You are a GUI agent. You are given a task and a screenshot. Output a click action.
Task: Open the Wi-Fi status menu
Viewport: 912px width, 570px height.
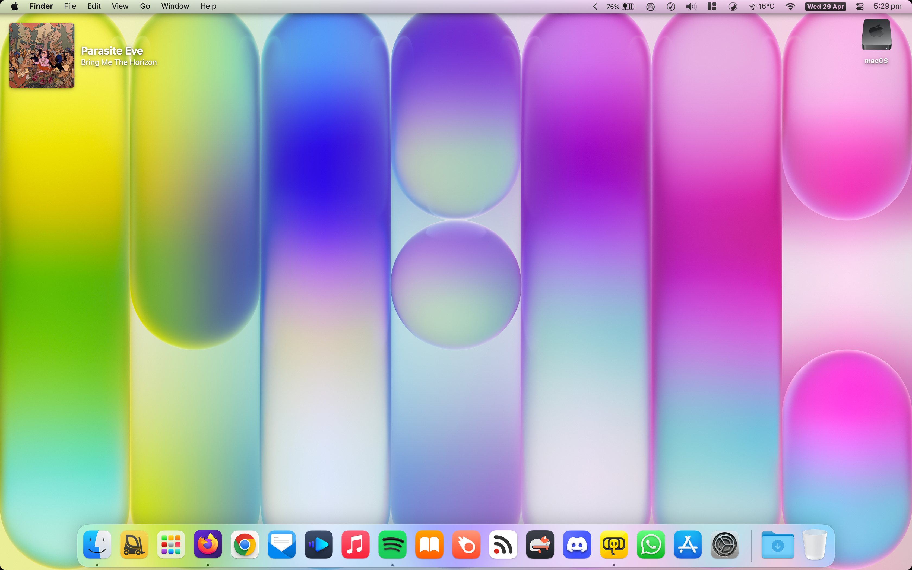pos(791,7)
